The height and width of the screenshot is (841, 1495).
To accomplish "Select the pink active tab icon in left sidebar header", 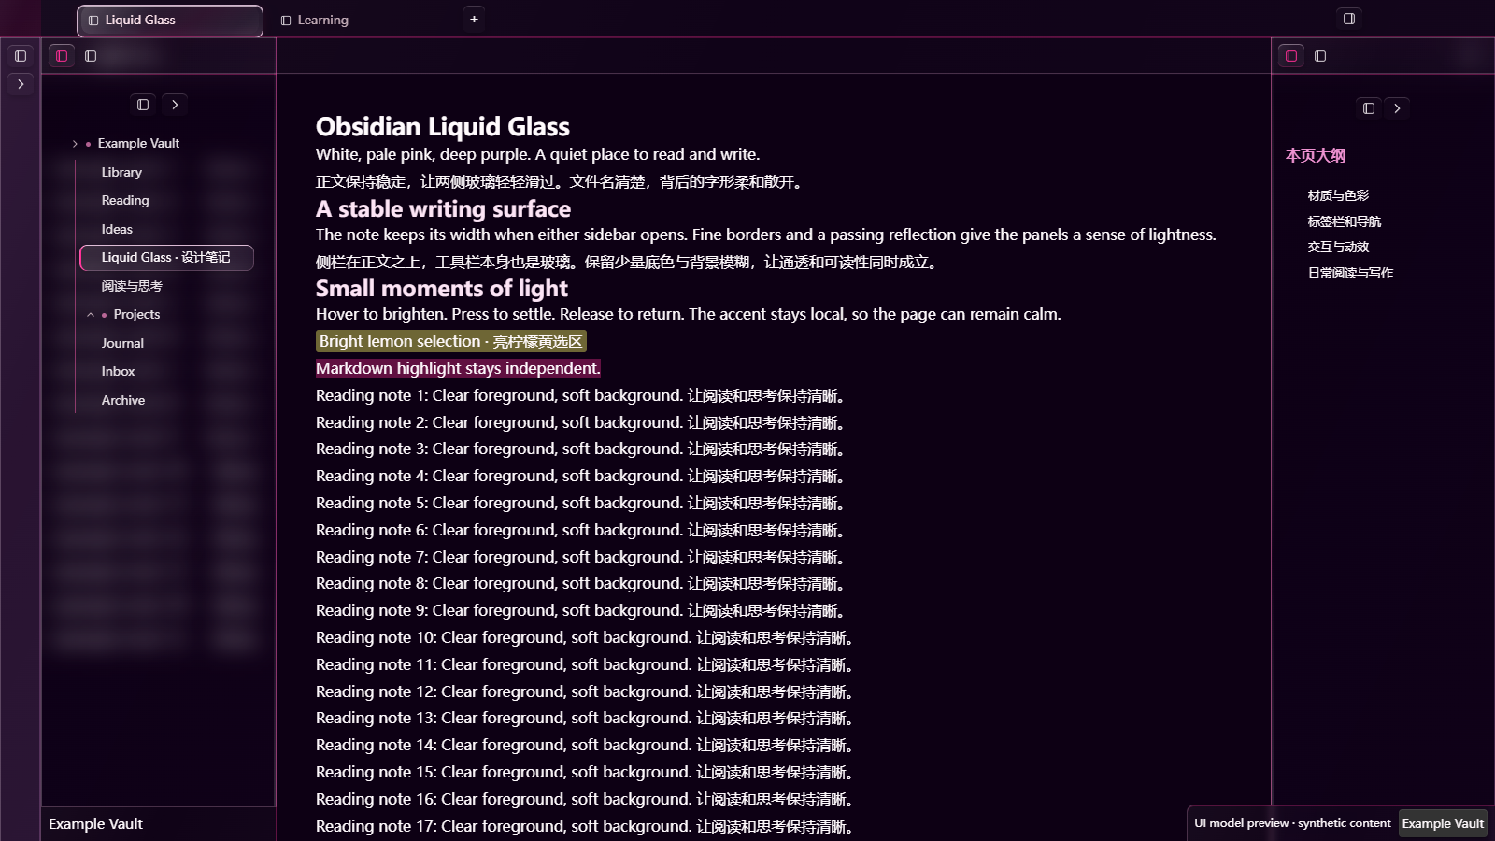I will pyautogui.click(x=62, y=56).
